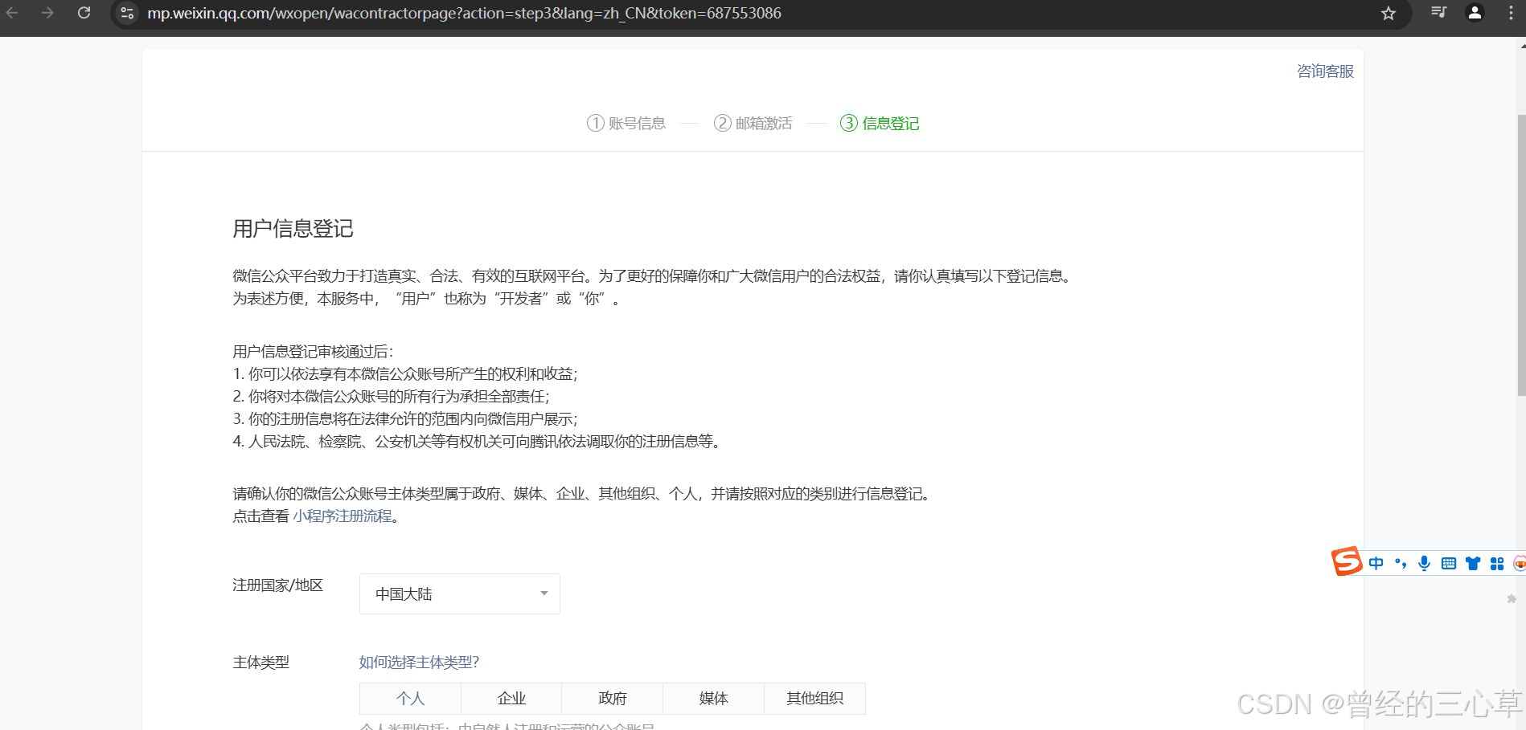Click the page vertical scrollbar thumb
1526x730 pixels.
pos(1521,255)
